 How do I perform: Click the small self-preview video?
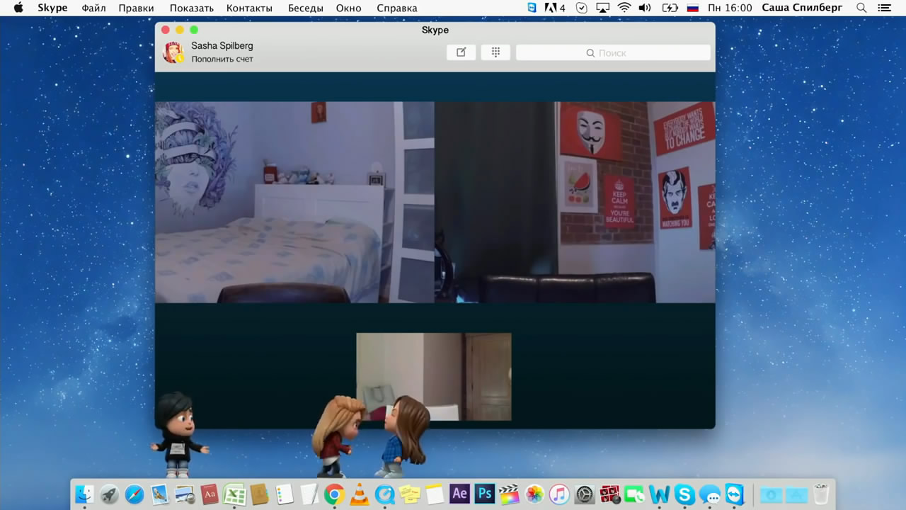[433, 376]
